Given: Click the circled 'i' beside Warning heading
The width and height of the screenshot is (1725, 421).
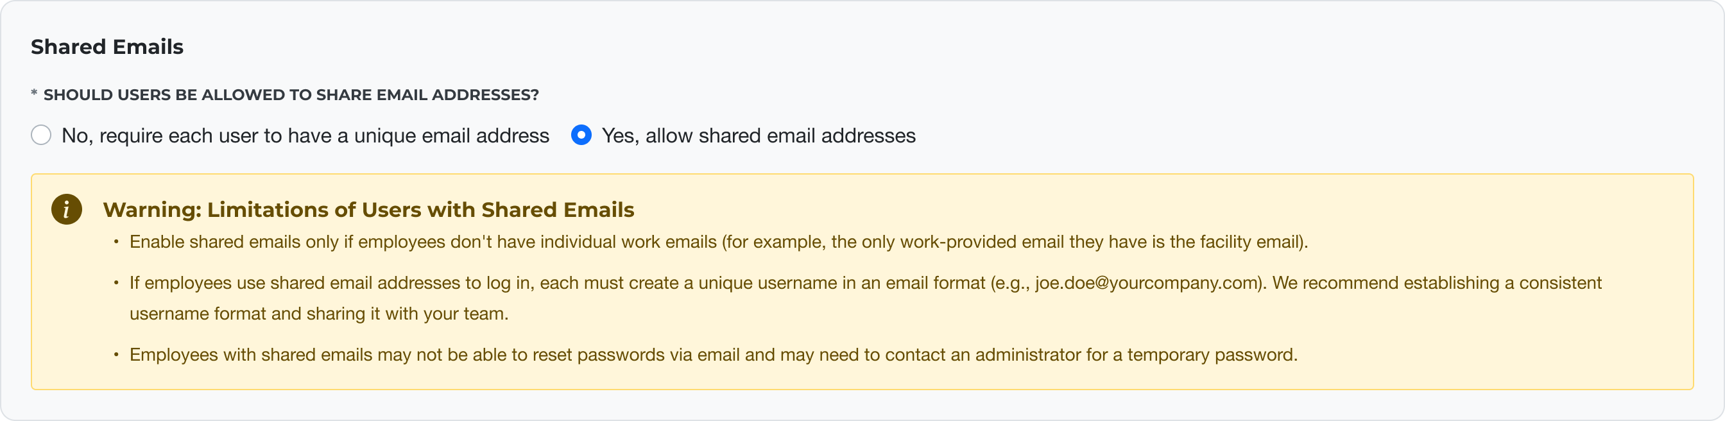Looking at the screenshot, I should click(x=67, y=208).
